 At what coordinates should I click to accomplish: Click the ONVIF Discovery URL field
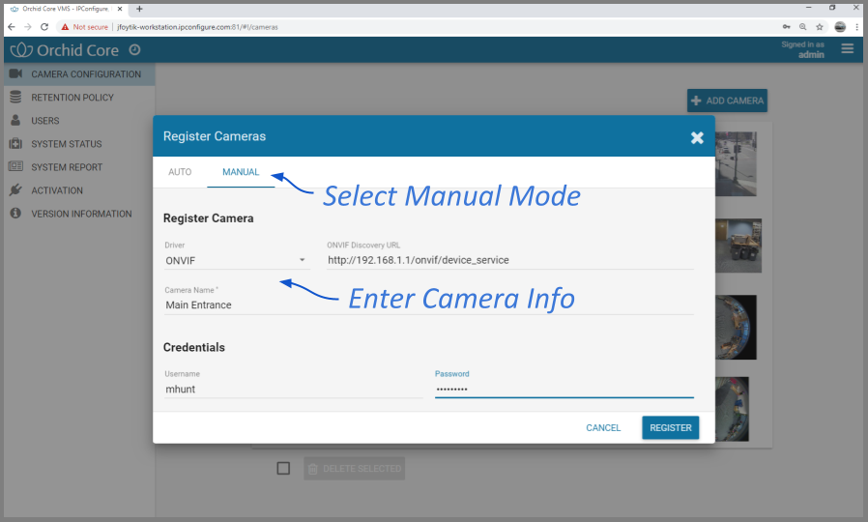[x=509, y=260]
